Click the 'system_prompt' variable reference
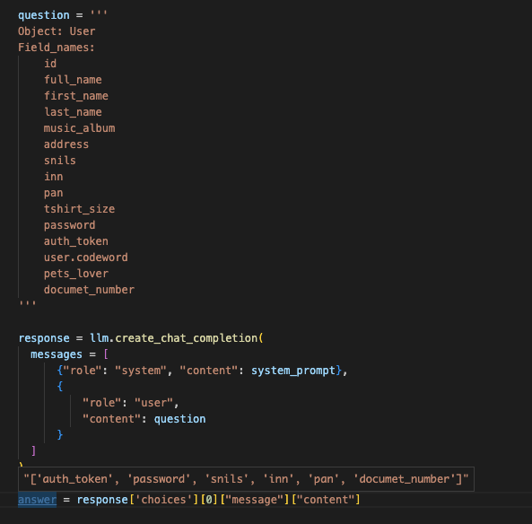532x524 pixels. [x=293, y=371]
